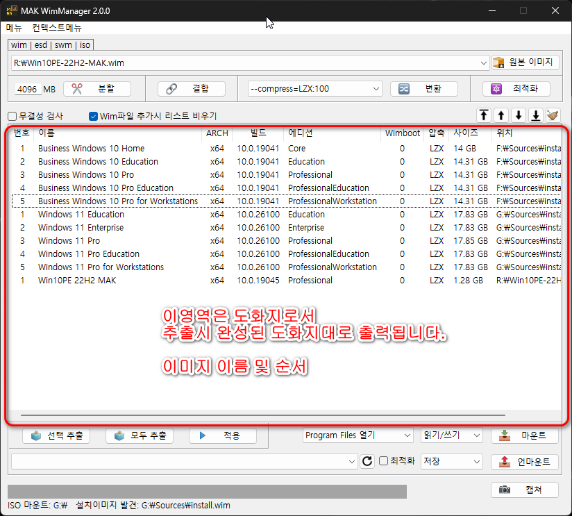Move selected item down one position
This screenshot has width=572, height=516.
(519, 116)
